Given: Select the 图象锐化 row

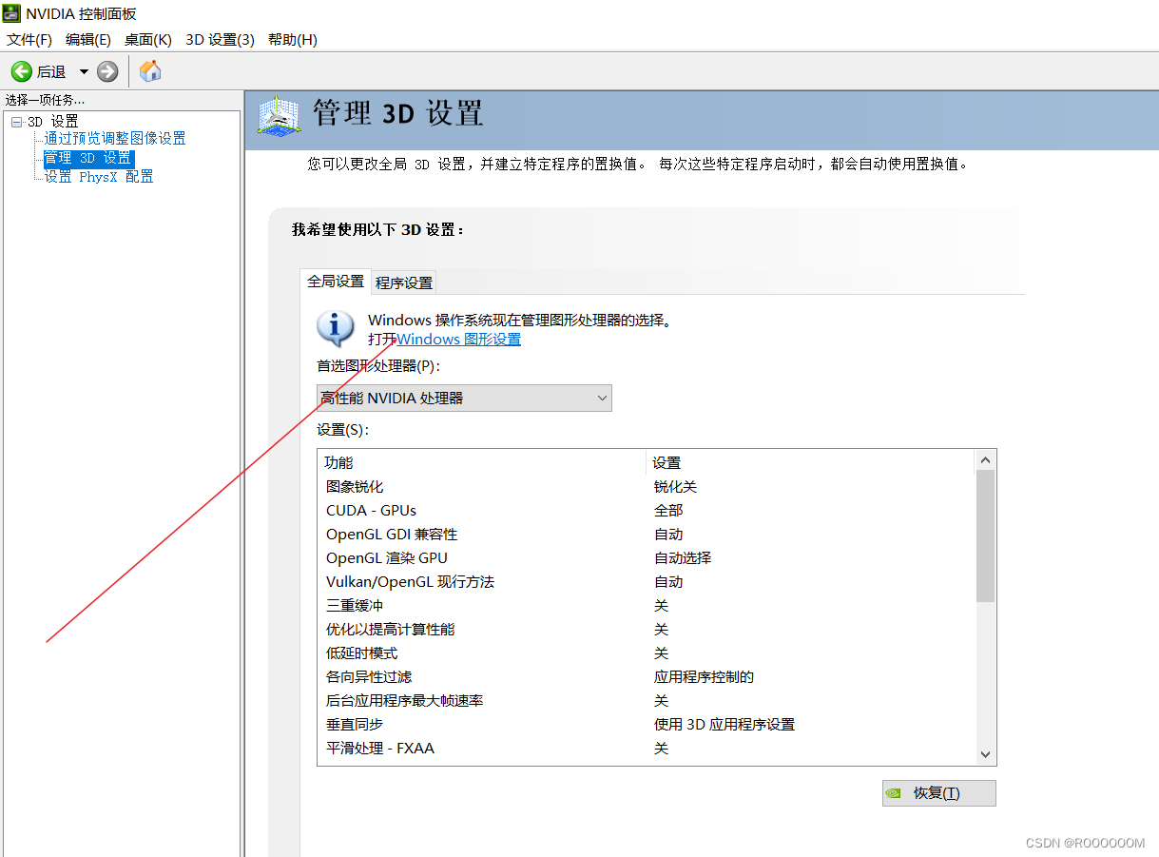Looking at the screenshot, I should click(647, 486).
